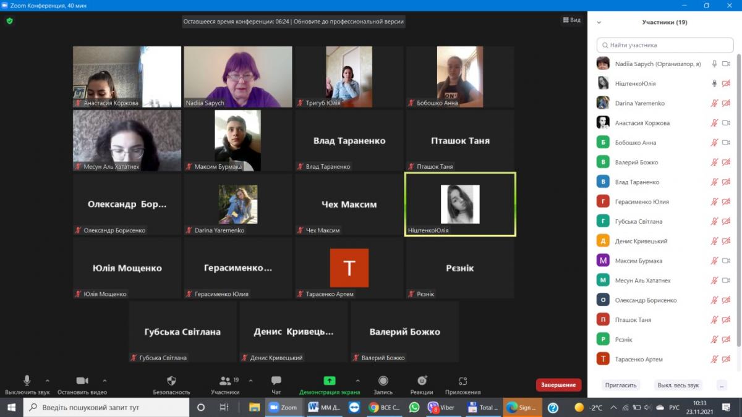Open the Apps (Приложения) icon

pos(463,381)
